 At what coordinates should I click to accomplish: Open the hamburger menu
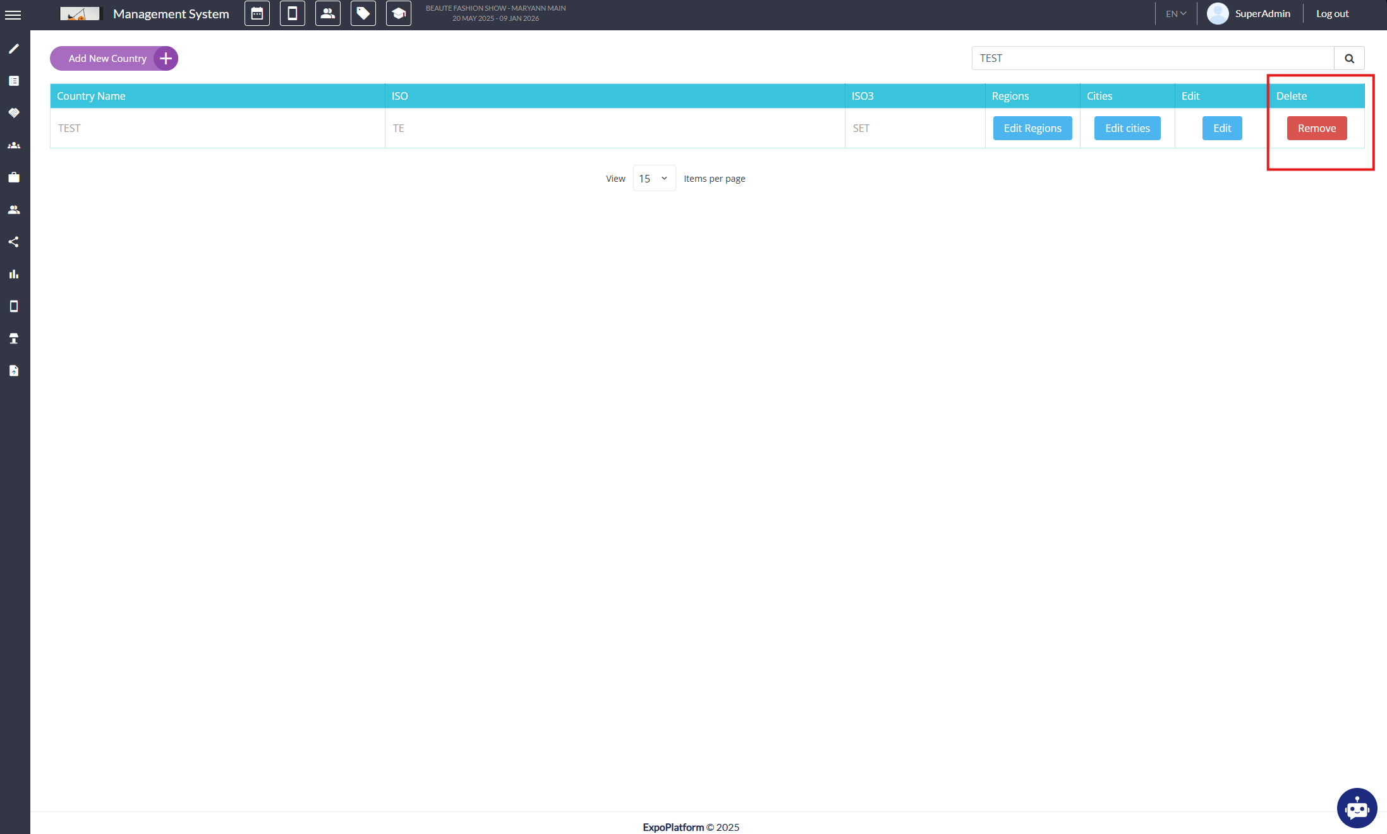tap(13, 15)
